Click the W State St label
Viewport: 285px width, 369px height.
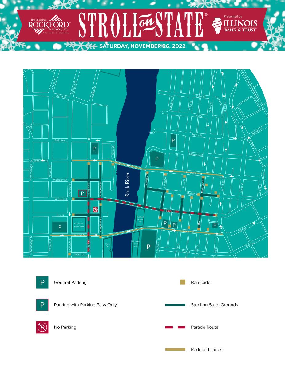pyautogui.click(x=61, y=199)
